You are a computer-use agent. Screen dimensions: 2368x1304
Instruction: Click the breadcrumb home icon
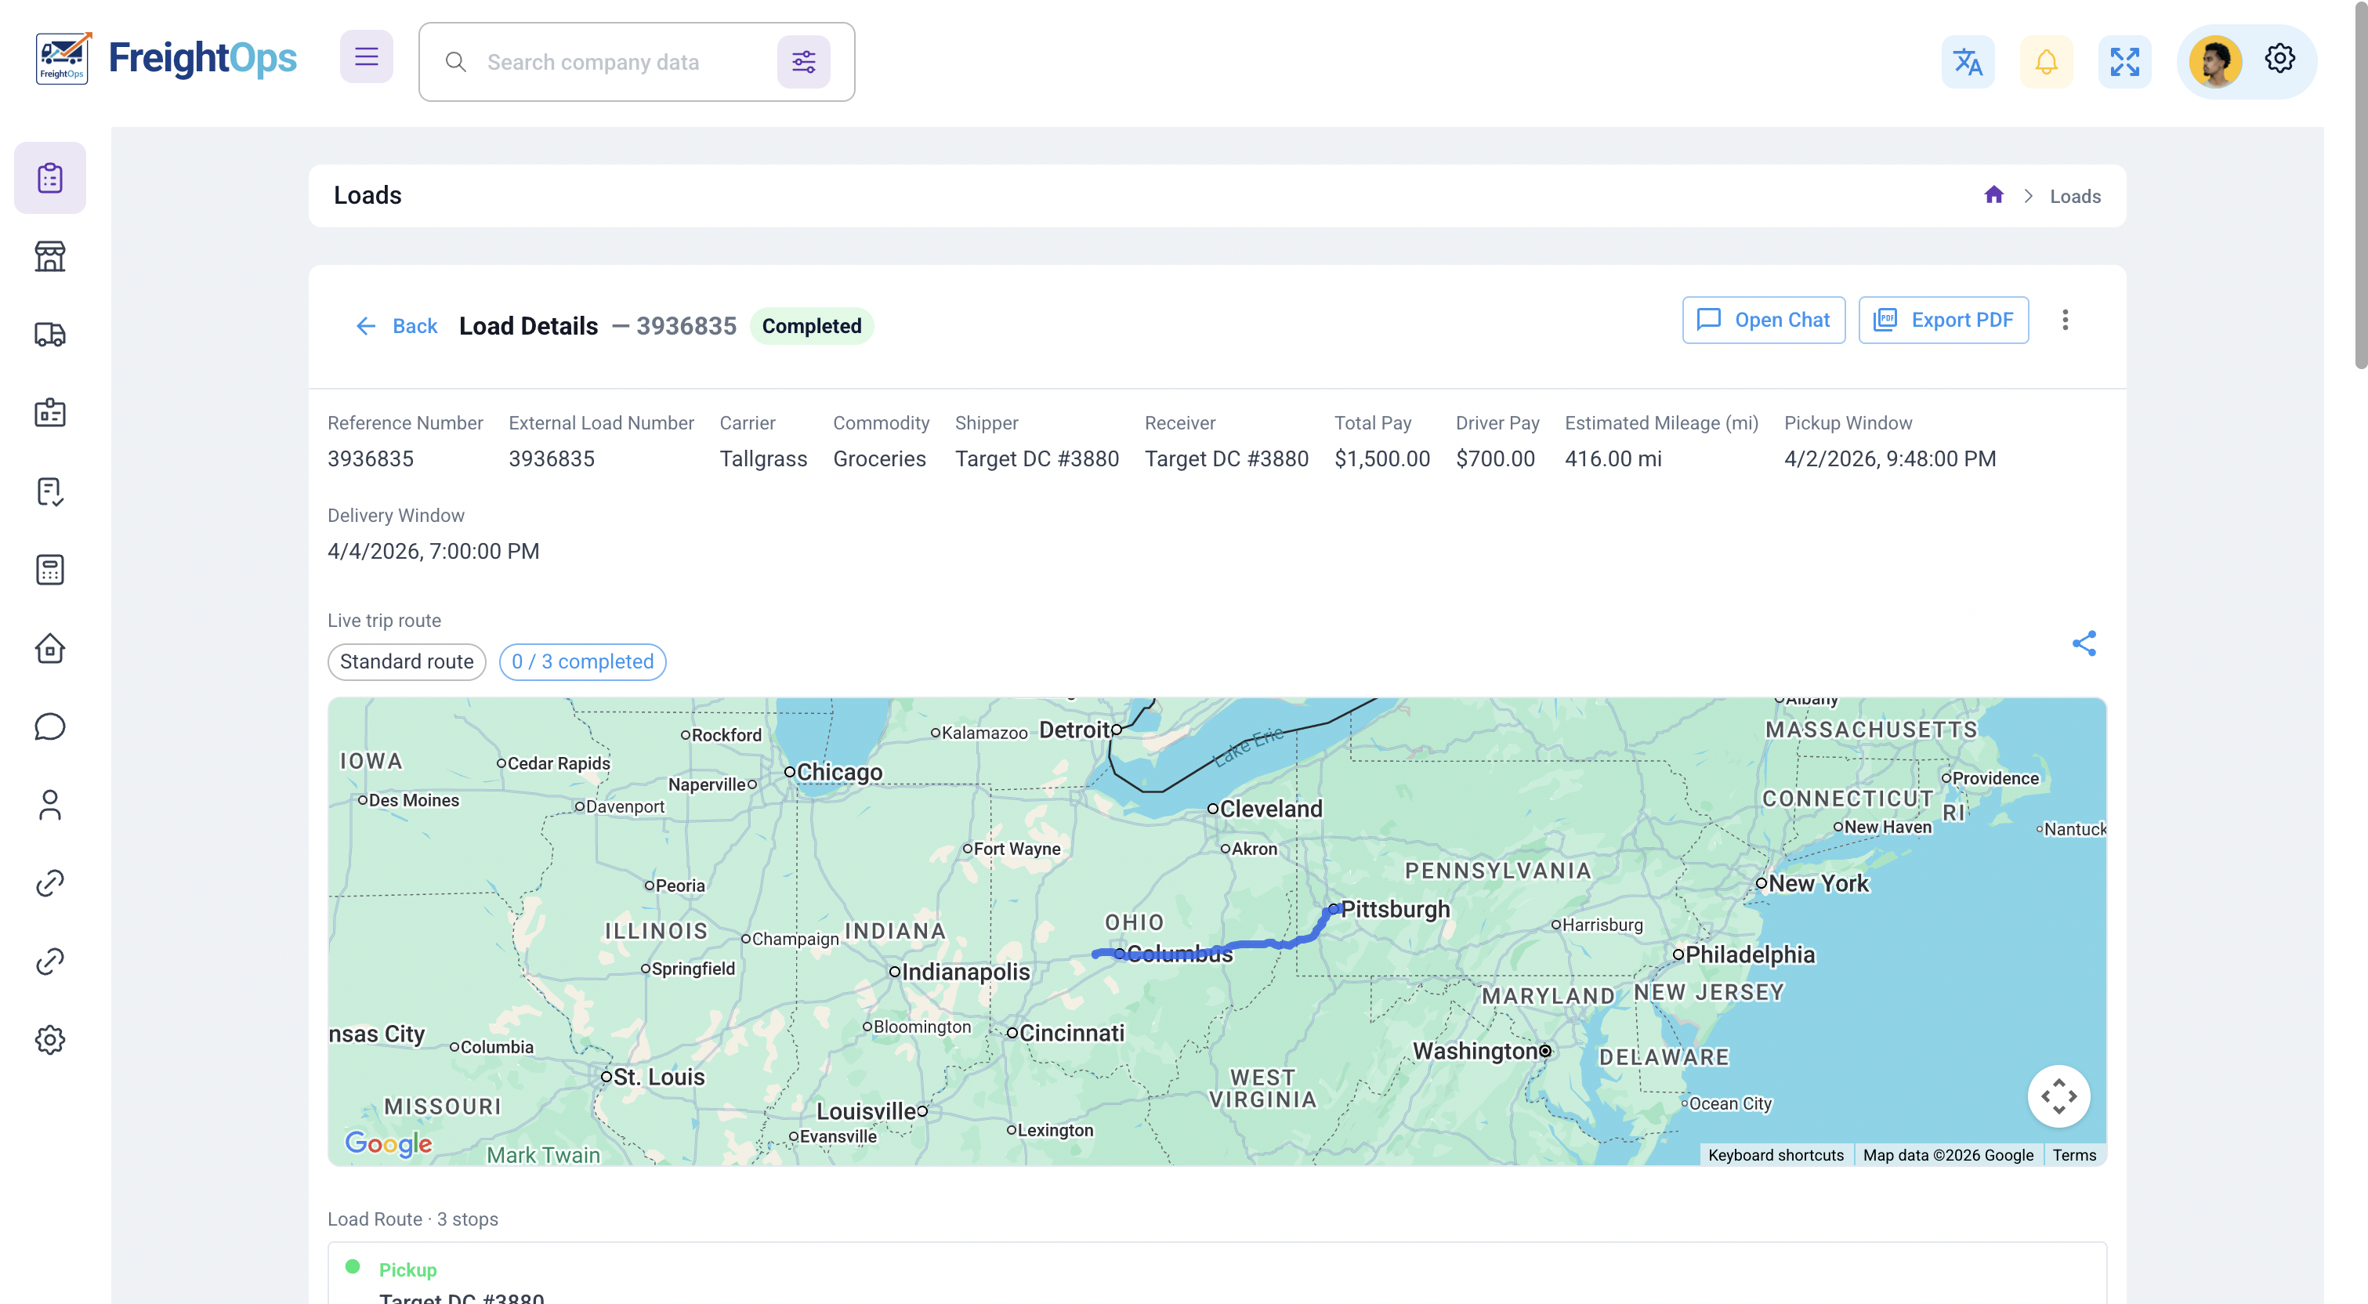pos(1993,195)
